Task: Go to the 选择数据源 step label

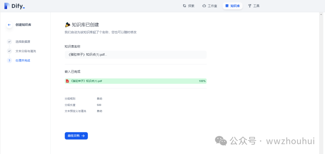Action: (23, 42)
